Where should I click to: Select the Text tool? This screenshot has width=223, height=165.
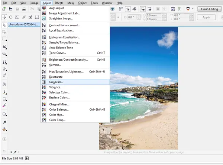4,84
